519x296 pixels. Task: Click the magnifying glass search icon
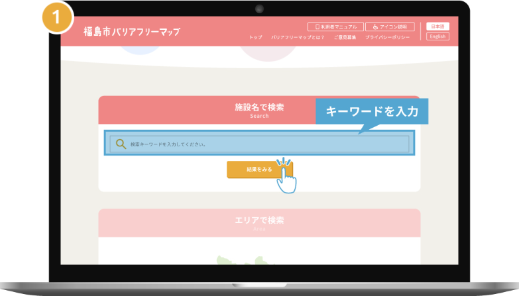121,144
